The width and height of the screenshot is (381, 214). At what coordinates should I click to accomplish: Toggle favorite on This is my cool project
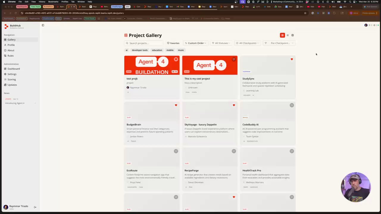coord(234,59)
